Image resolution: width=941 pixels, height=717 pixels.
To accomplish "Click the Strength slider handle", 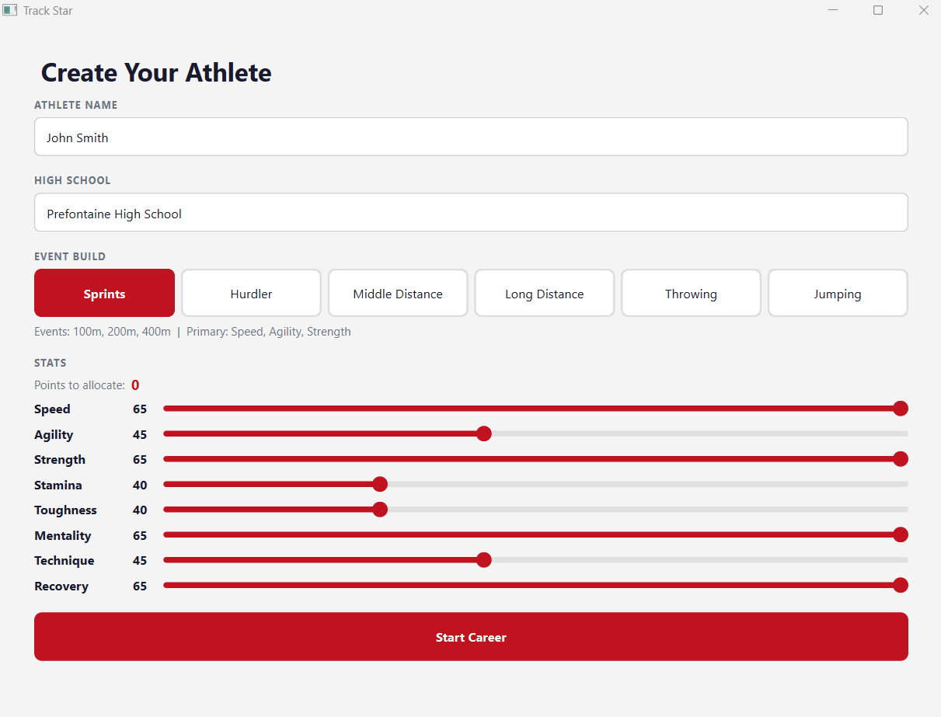I will tap(900, 459).
